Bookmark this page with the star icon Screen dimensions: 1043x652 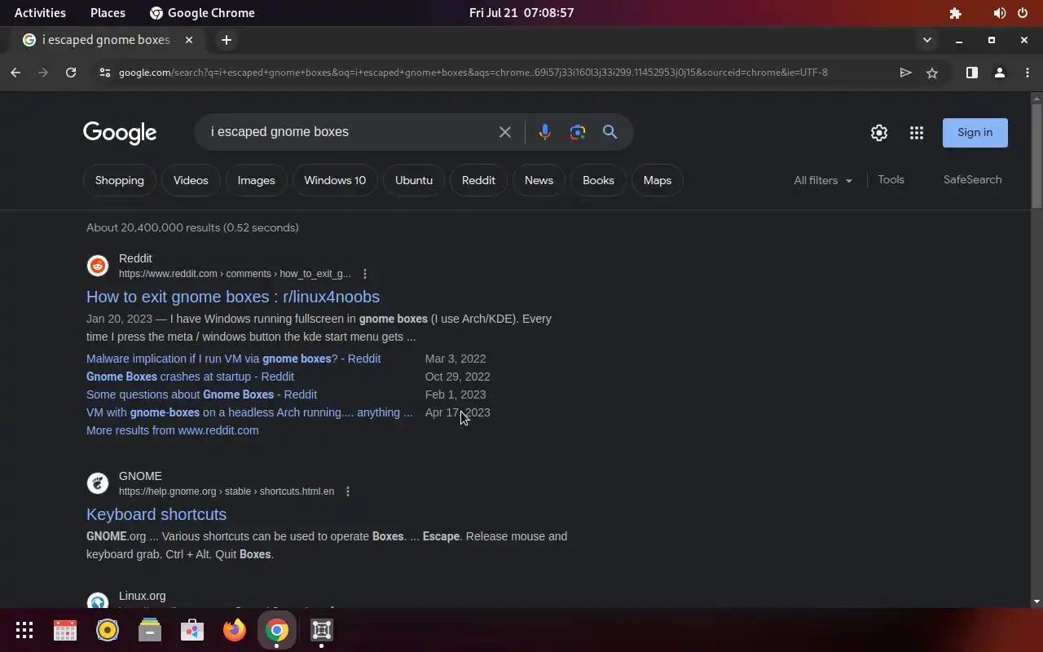(932, 73)
